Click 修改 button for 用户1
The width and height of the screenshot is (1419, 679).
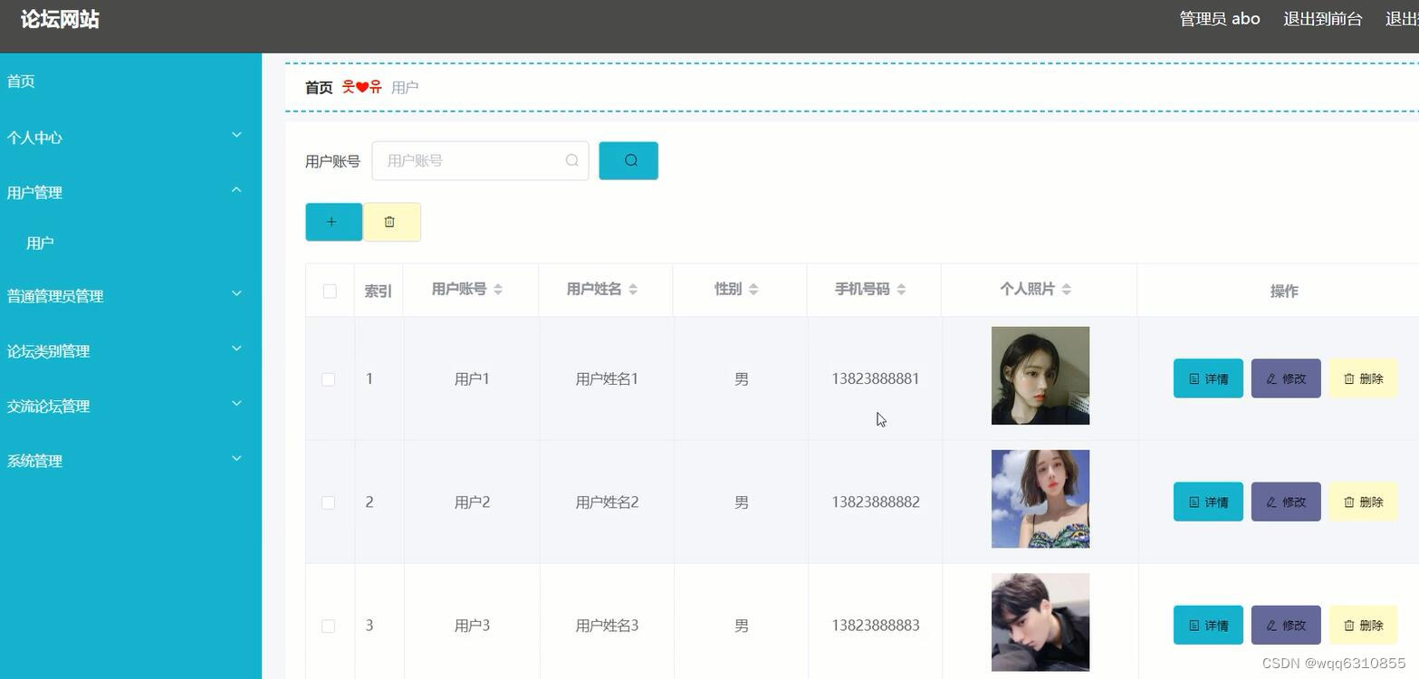click(1286, 378)
